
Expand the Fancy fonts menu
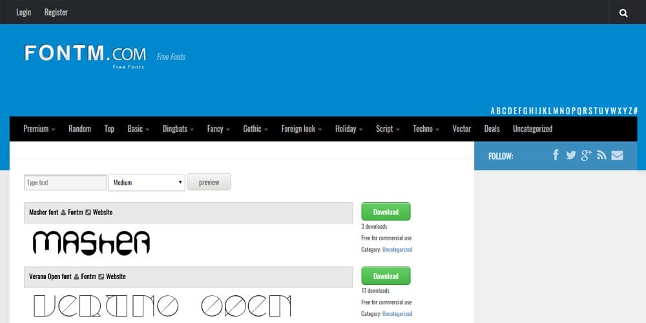(x=218, y=129)
